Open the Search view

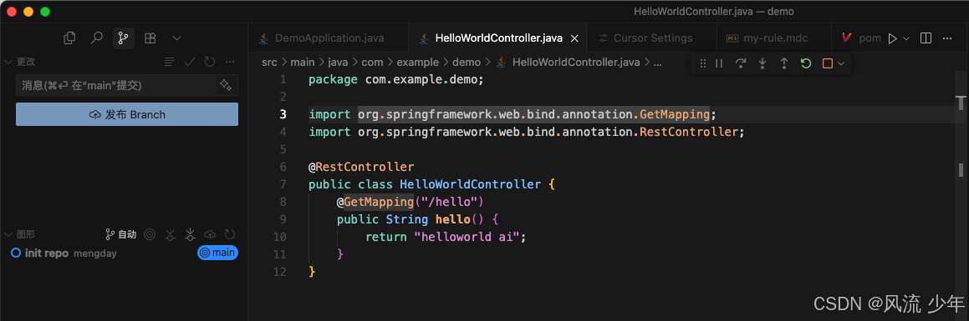96,38
